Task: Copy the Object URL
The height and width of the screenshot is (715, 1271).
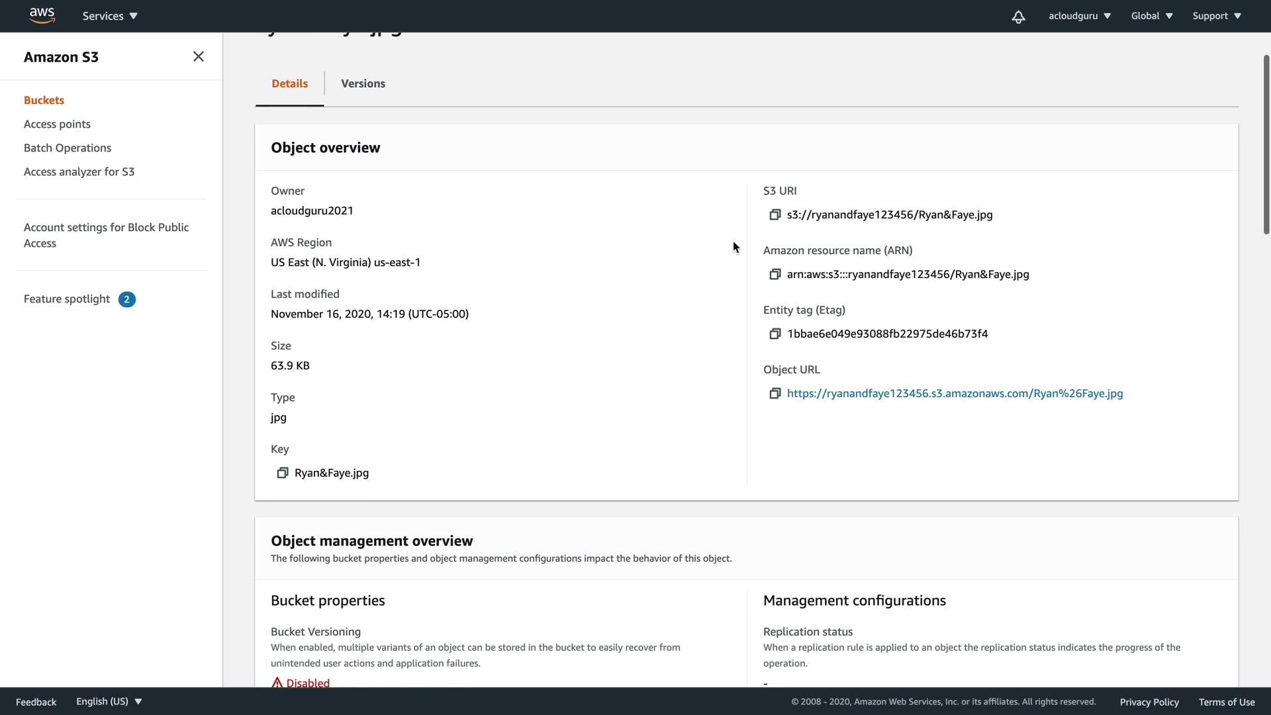Action: [x=775, y=393]
